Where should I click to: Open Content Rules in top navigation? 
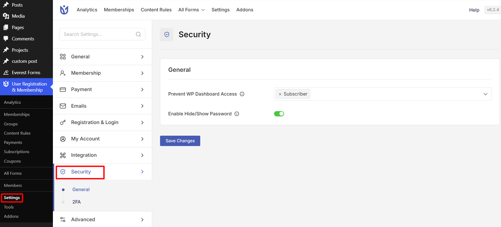click(156, 10)
